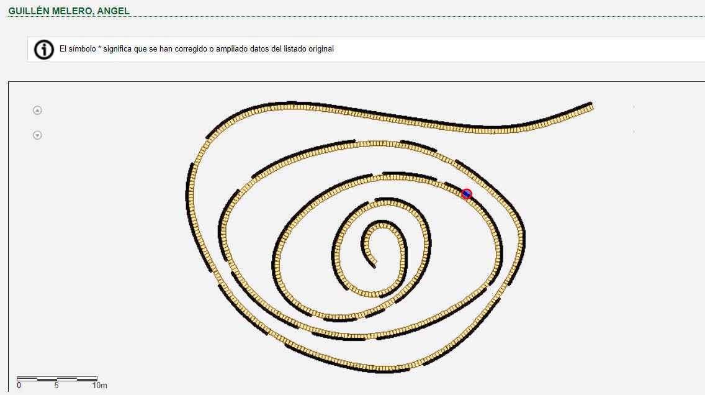Screen dimensions: 705x395
Task: Click the notice text about corrected data
Action: [x=196, y=49]
